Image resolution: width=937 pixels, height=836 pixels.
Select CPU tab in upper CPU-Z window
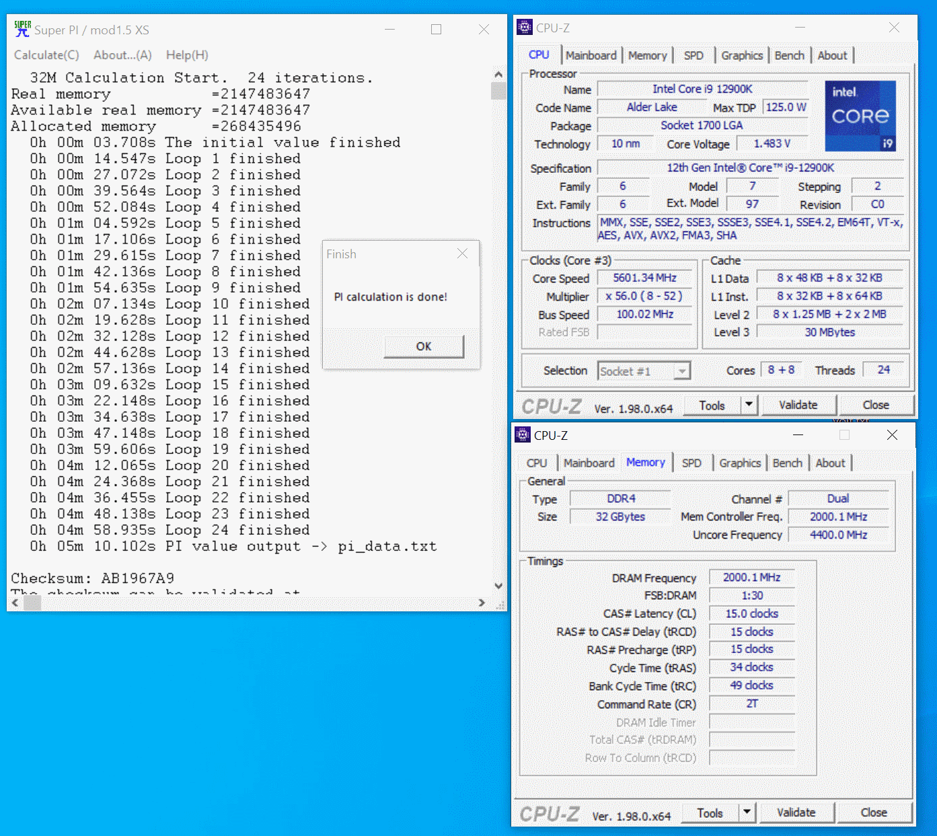[539, 54]
